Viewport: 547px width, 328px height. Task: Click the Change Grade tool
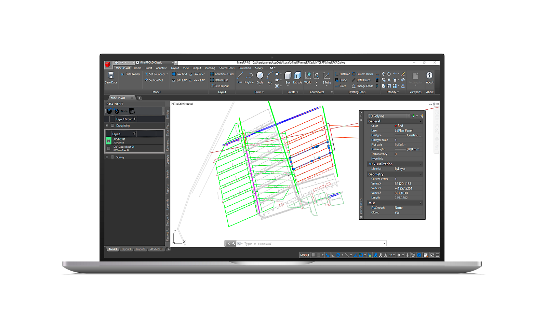(362, 86)
